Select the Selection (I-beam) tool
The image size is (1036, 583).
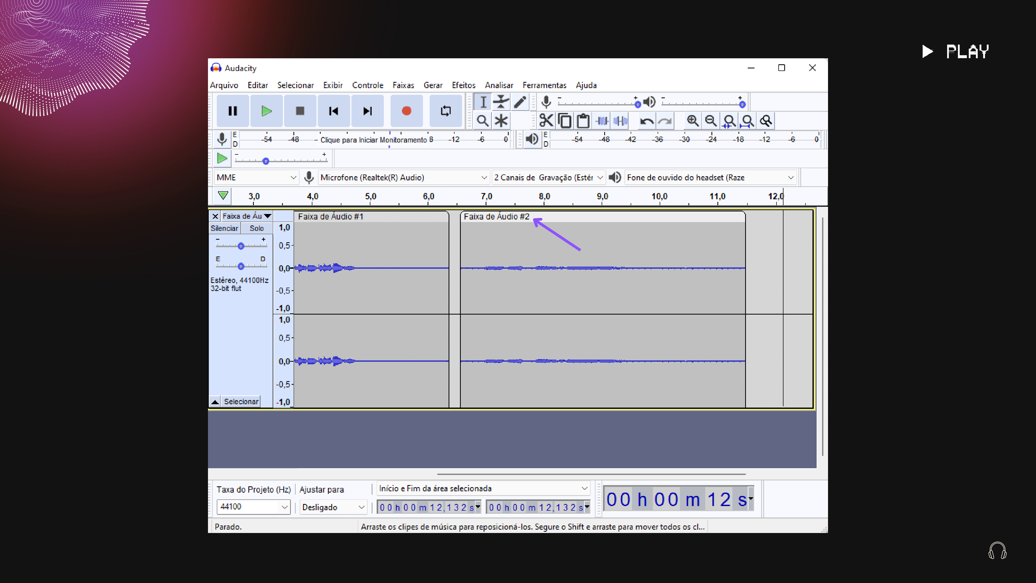(x=483, y=102)
